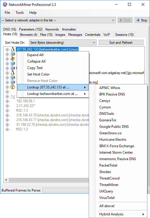Select BFK Passive DNS lookup
The width and height of the screenshot is (150, 218).
[118, 94]
